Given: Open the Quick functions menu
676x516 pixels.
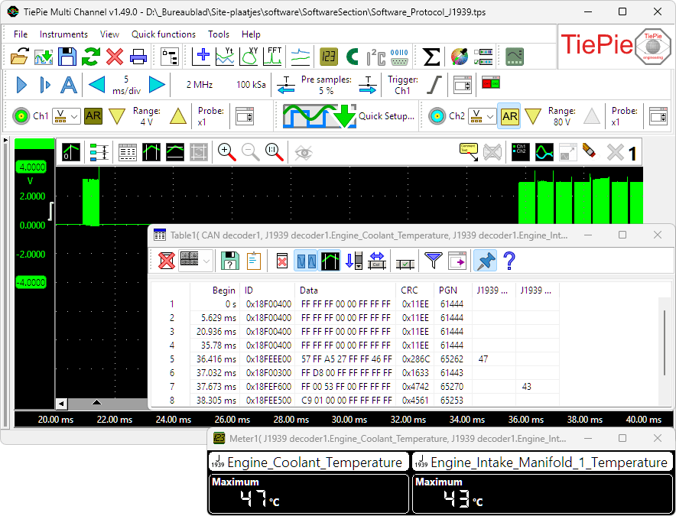Looking at the screenshot, I should pyautogui.click(x=164, y=34).
